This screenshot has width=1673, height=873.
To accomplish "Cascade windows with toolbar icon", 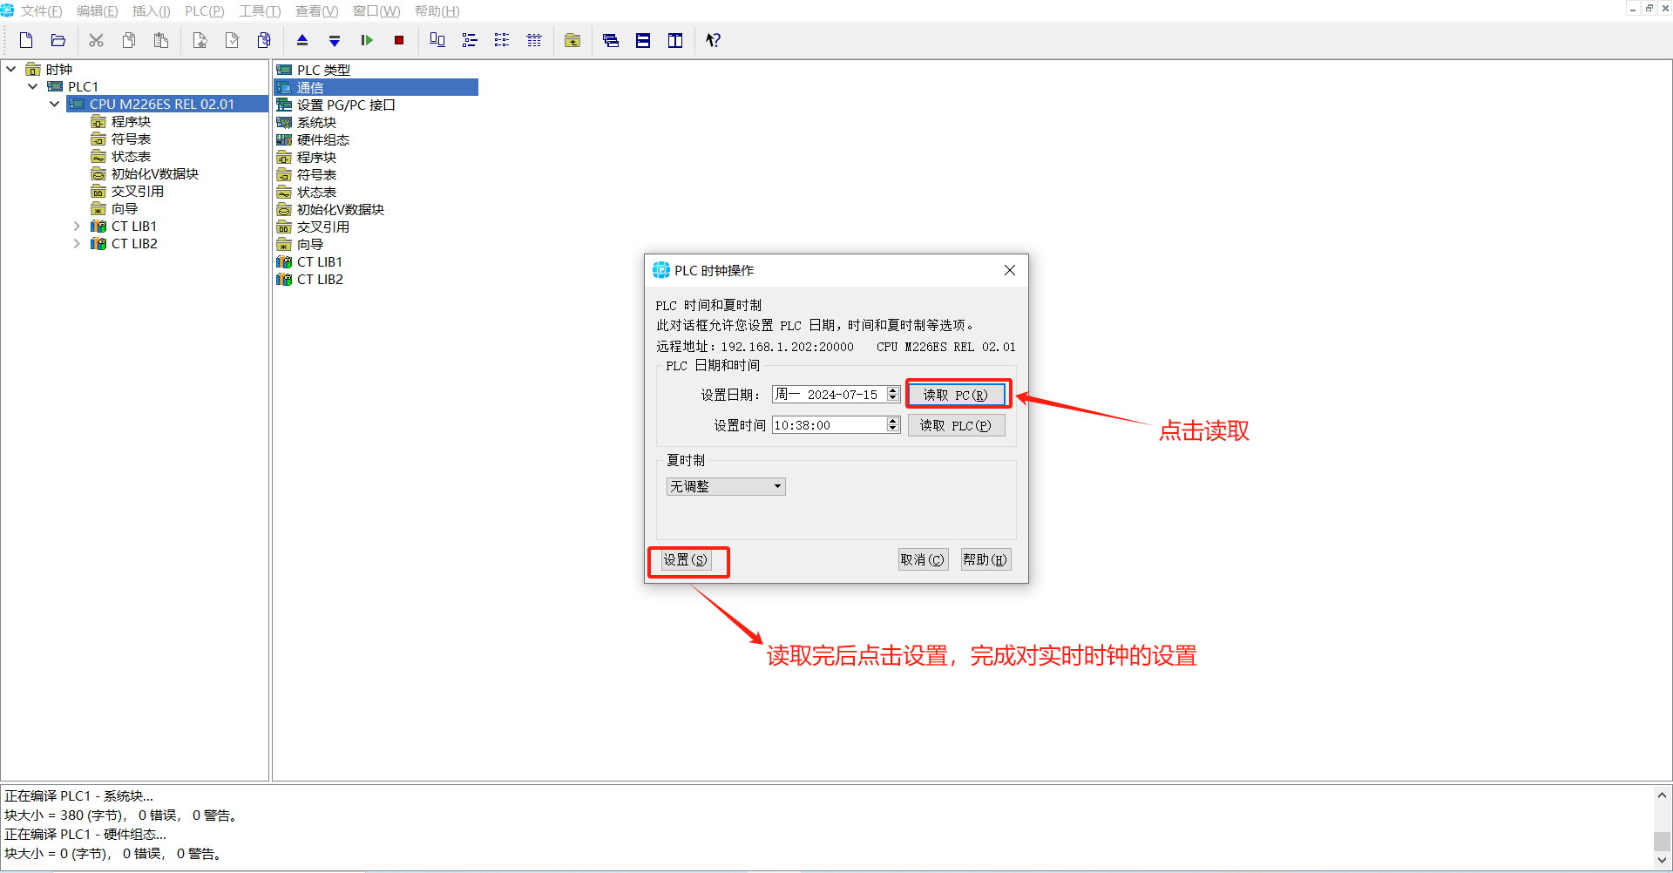I will 611,40.
